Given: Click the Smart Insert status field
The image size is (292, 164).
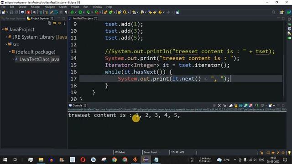Looking at the screenshot, I should [151, 152].
